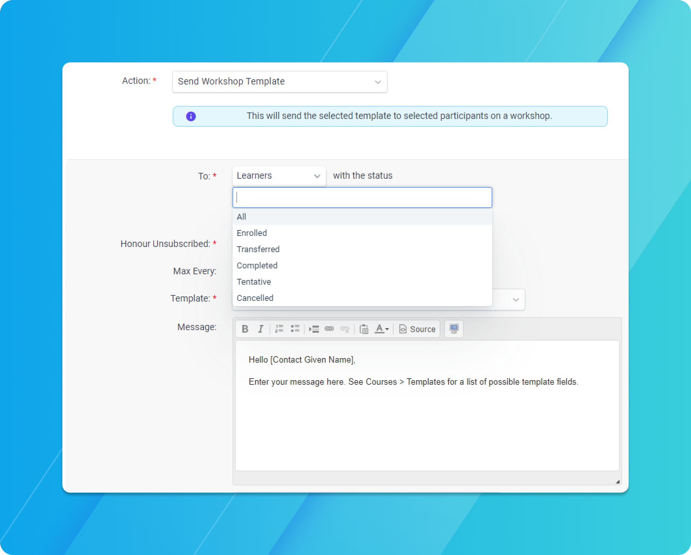
Task: Open the Learners recipient dropdown
Action: pos(279,176)
